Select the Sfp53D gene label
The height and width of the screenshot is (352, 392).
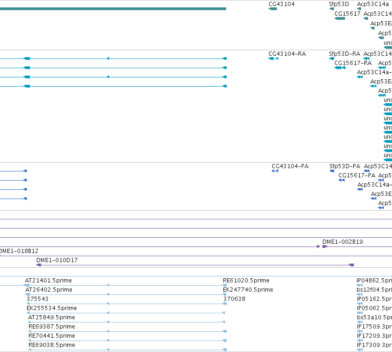click(339, 4)
